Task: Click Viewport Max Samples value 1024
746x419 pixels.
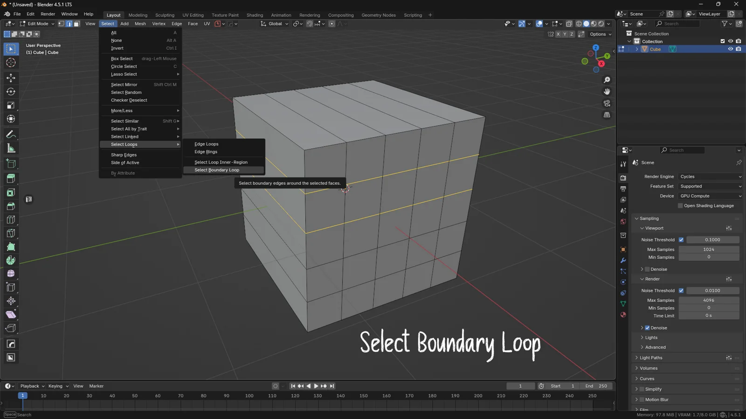Action: (709, 250)
